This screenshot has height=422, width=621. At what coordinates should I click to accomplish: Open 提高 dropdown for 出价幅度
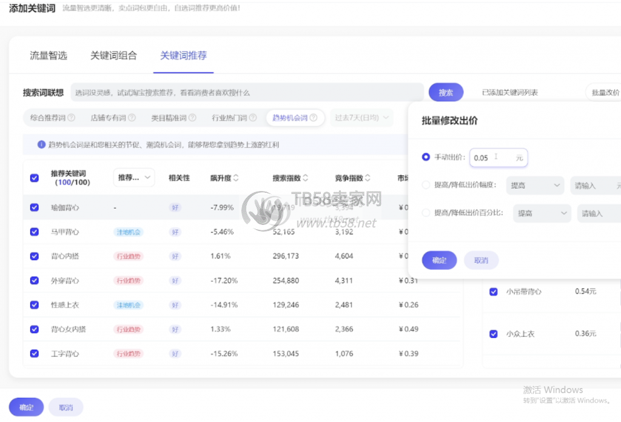(x=535, y=186)
